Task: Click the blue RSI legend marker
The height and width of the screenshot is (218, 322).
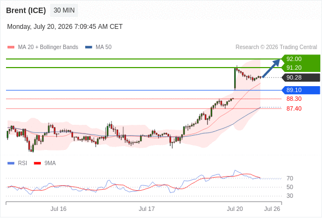Action: 11,163
